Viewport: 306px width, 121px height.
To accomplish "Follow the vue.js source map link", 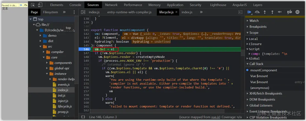I will coord(216,117).
